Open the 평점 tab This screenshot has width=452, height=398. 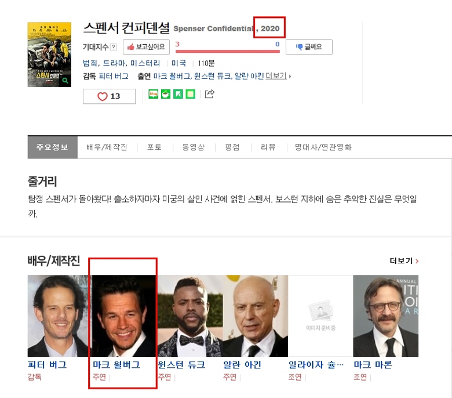point(232,147)
